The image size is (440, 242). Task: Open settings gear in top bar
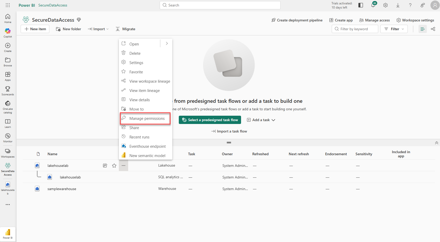385,5
